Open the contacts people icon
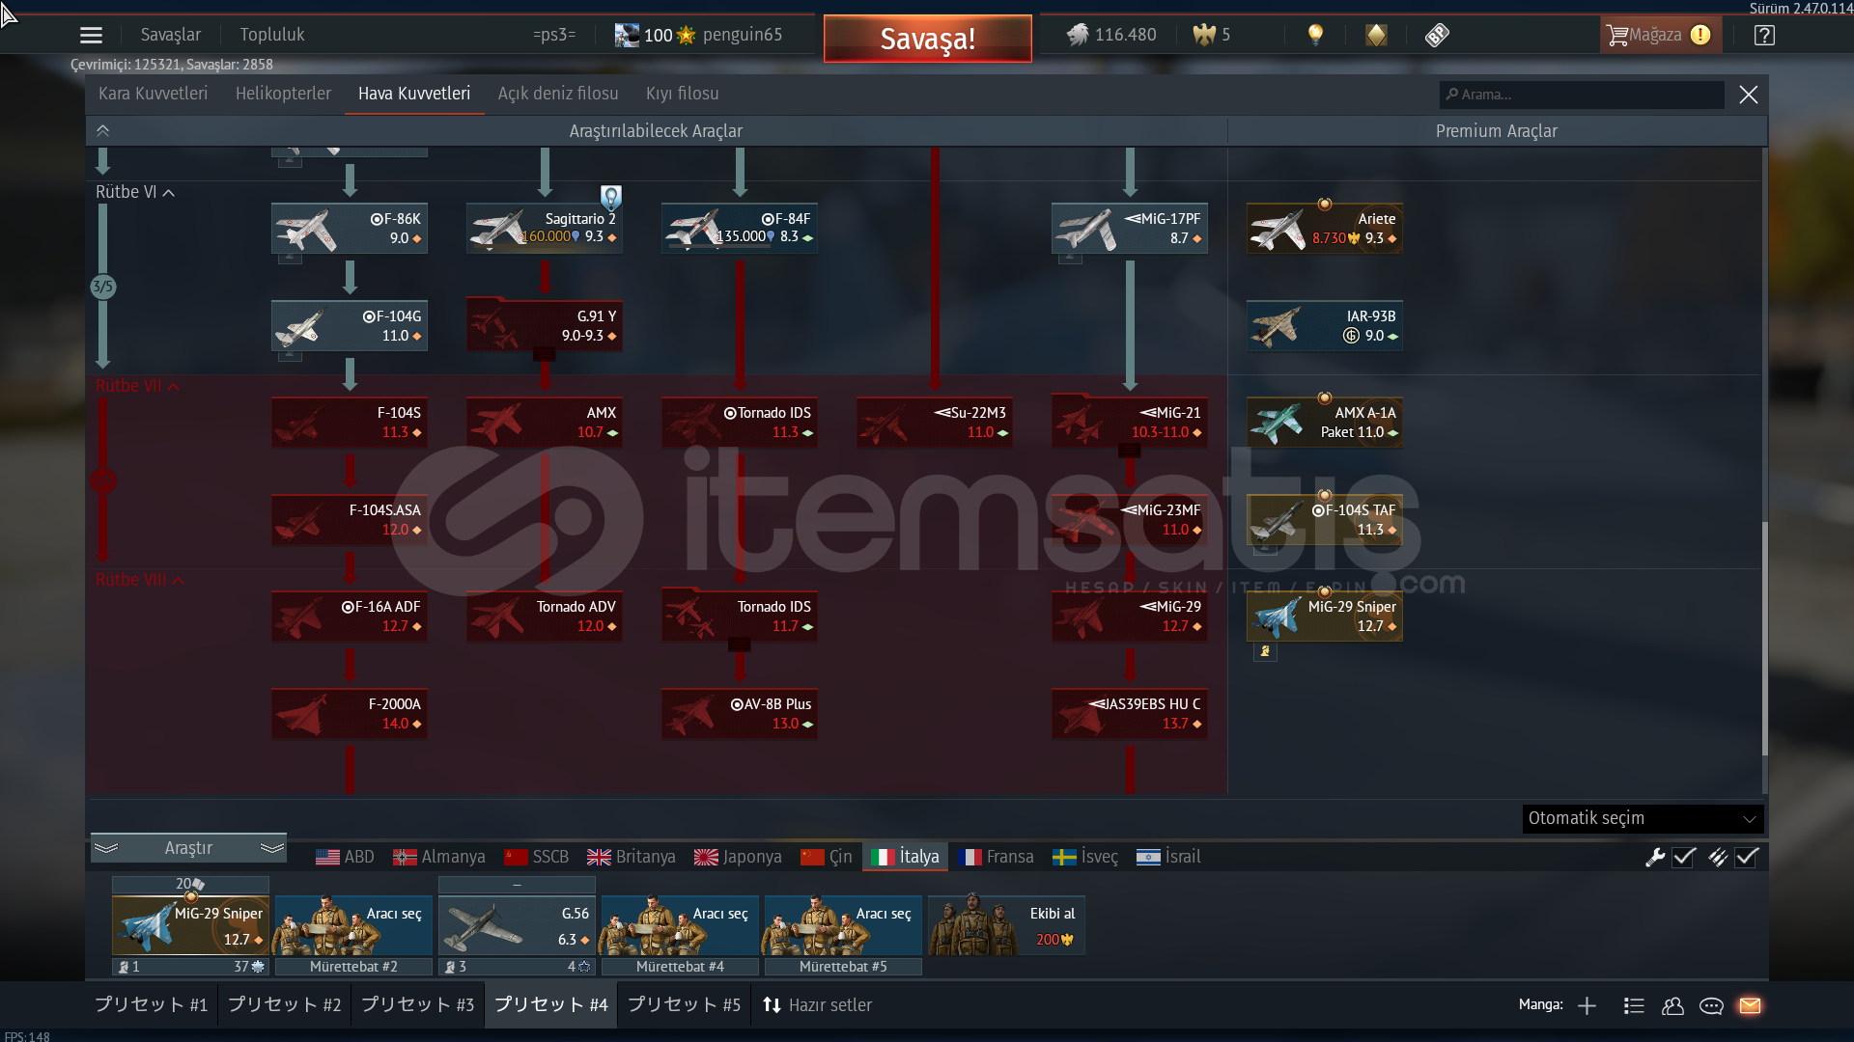Screen dimensions: 1854x1042 click(1672, 1005)
